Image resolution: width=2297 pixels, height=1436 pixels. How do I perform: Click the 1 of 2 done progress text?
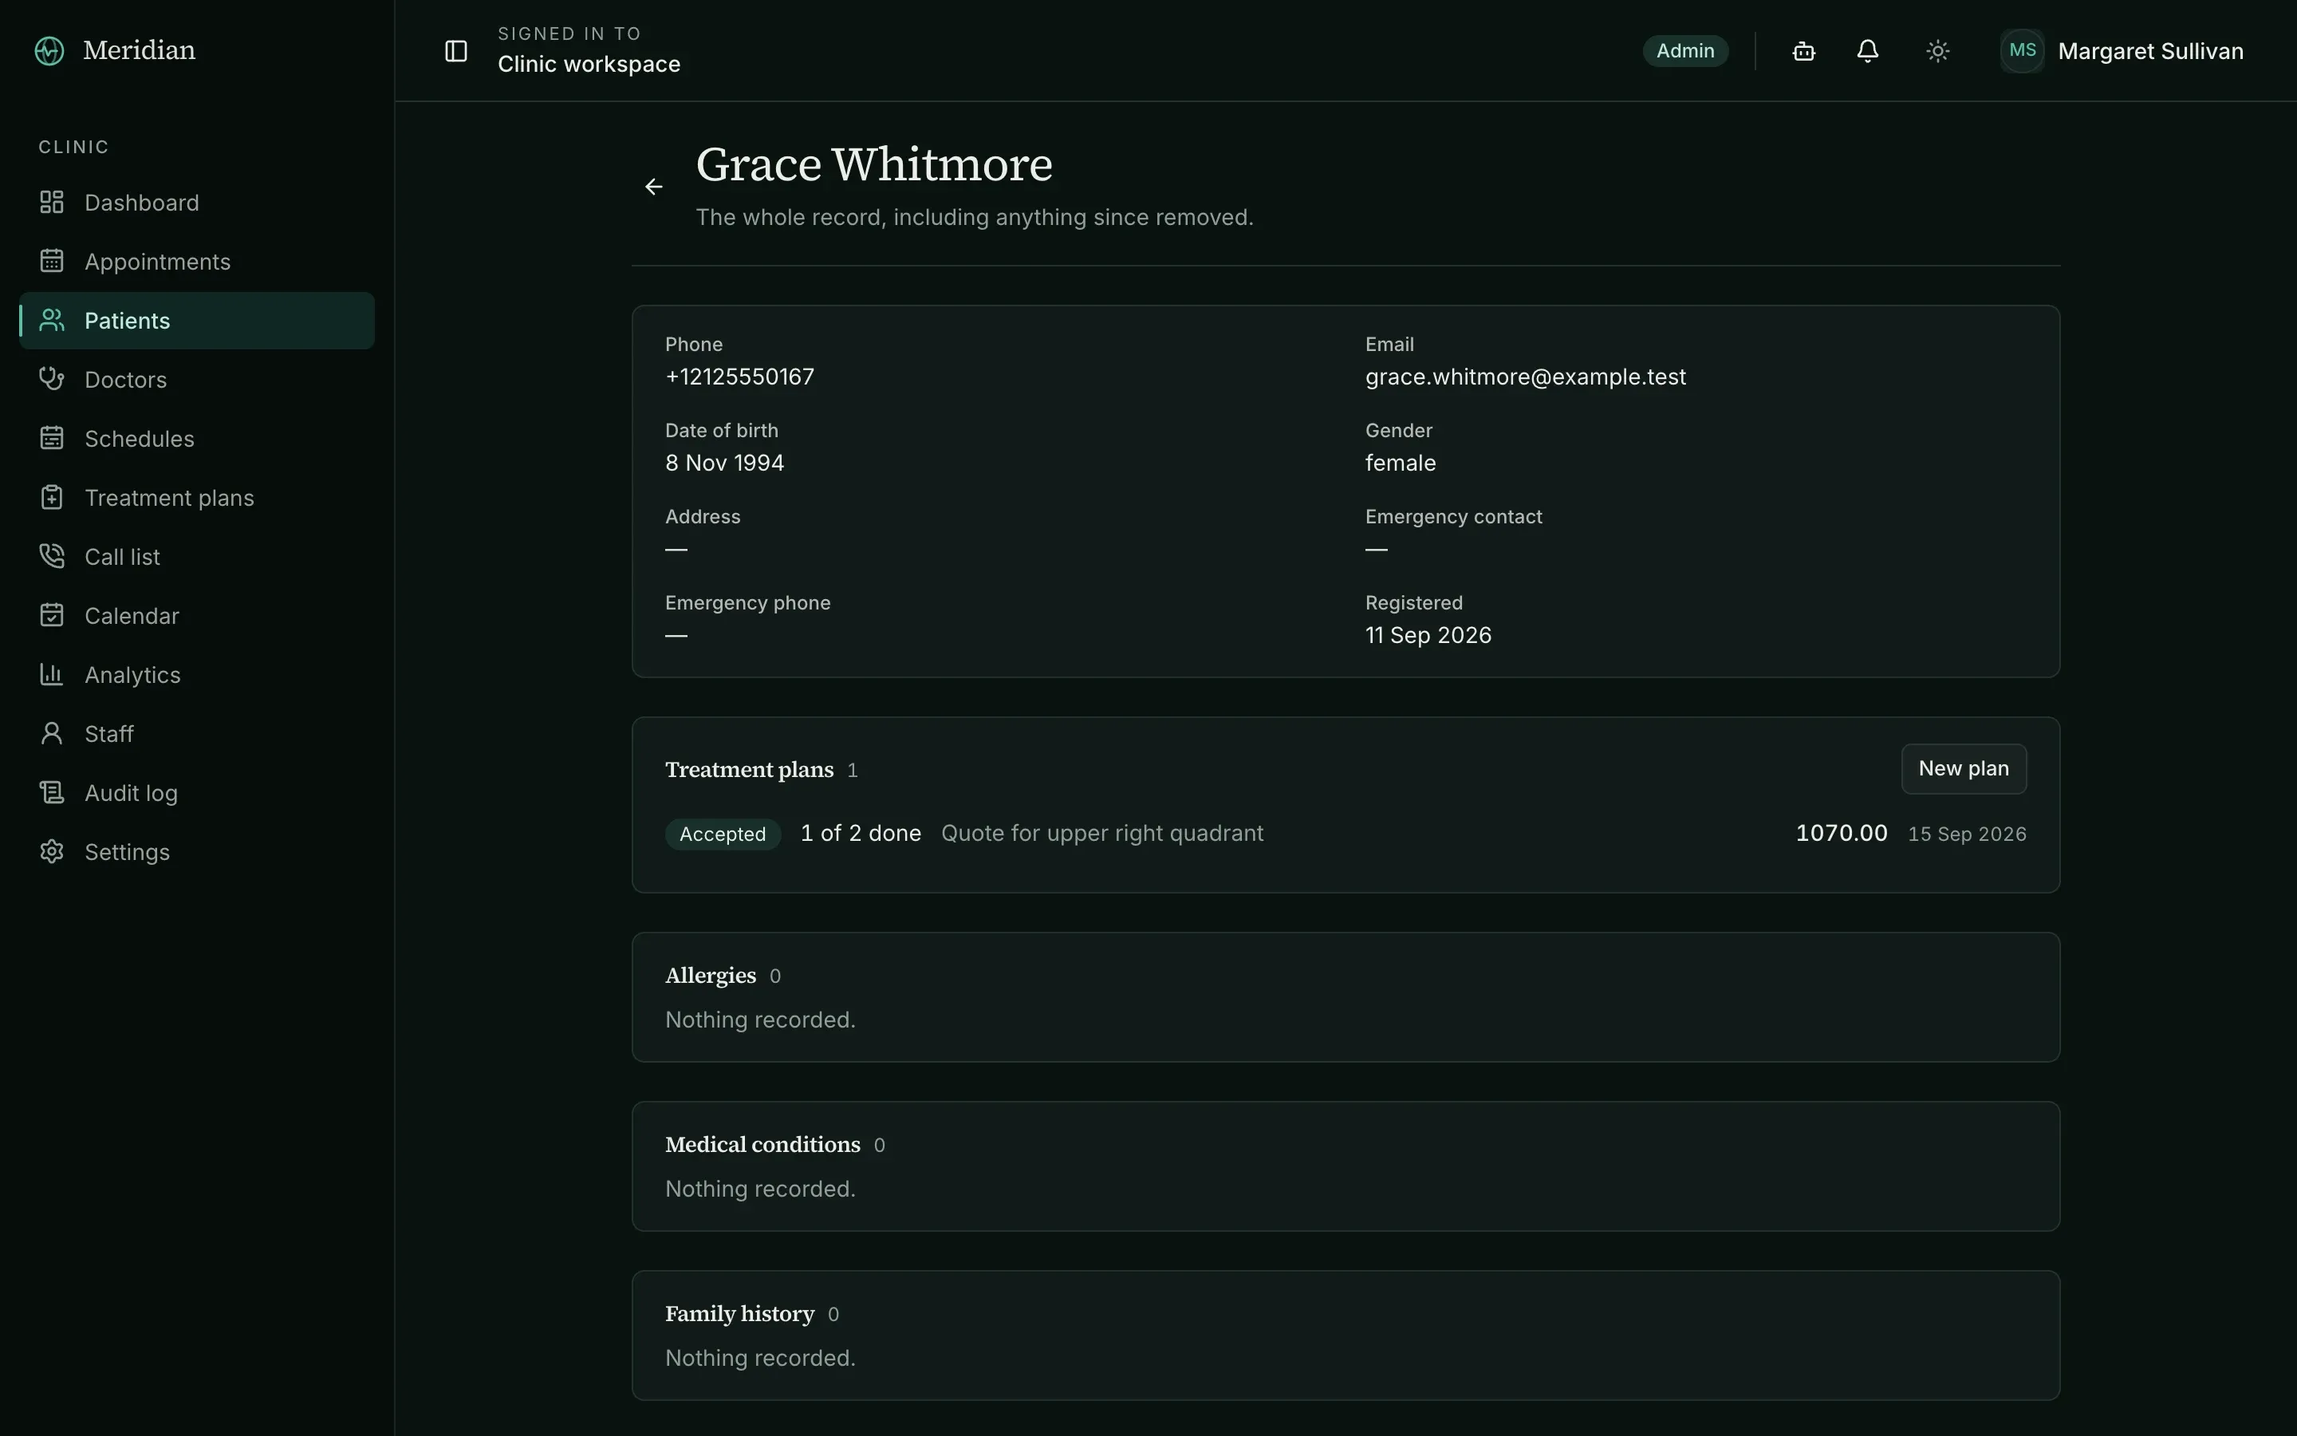coord(860,833)
